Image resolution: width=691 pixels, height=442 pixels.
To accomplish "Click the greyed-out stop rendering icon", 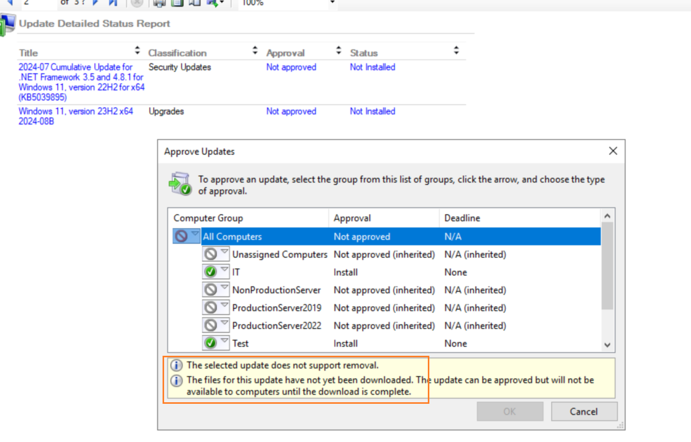I will click(x=137, y=3).
